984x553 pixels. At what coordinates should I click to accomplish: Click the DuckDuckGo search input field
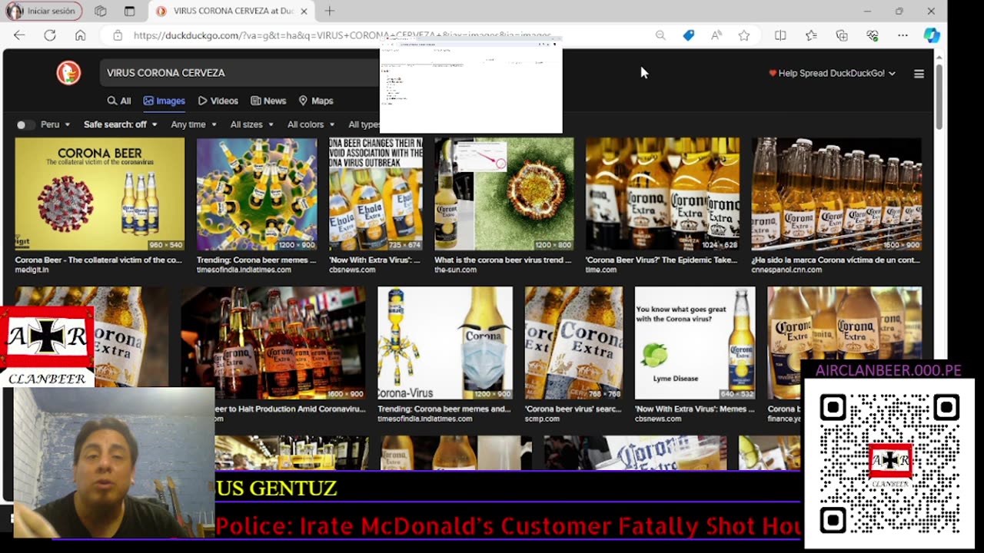pyautogui.click(x=241, y=73)
